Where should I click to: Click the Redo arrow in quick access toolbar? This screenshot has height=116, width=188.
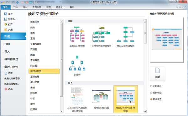(x=13, y=2)
